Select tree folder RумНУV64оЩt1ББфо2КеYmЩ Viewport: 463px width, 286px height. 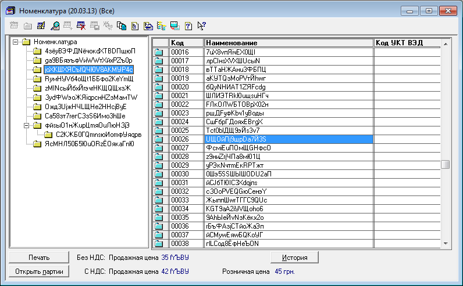pos(89,79)
